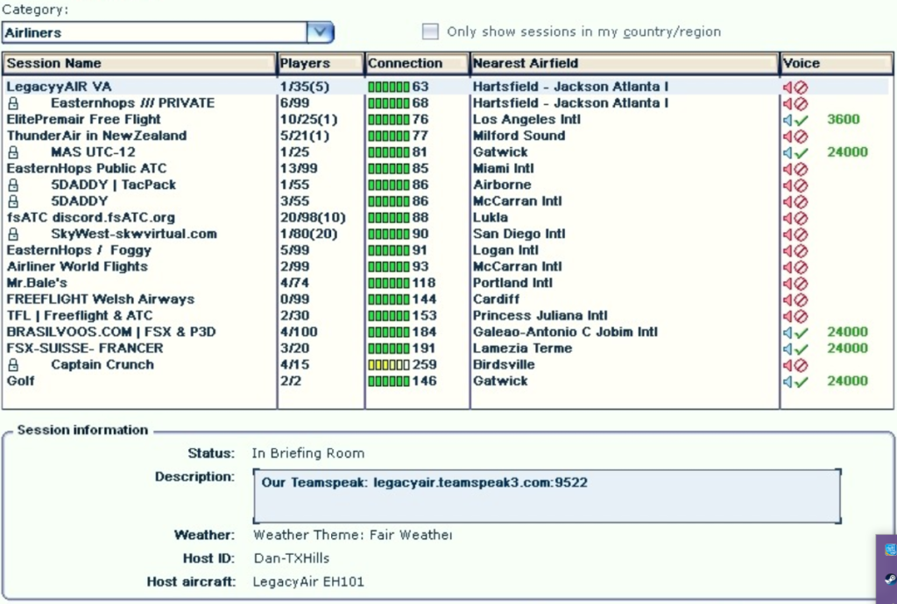Click voice disabled icon for ThunderAir in NewZealand
The width and height of the screenshot is (897, 604).
tap(795, 136)
